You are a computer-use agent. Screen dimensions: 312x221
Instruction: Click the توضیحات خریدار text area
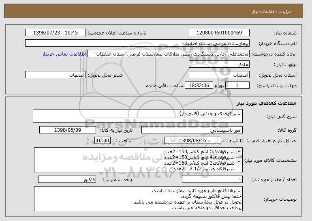tap(138, 199)
